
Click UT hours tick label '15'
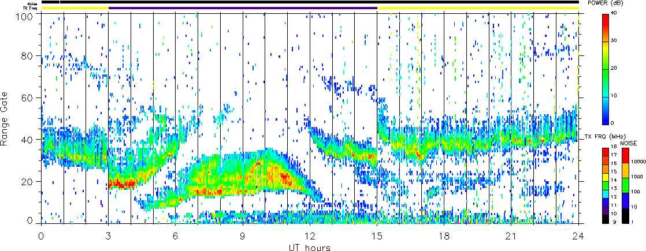(x=377, y=236)
